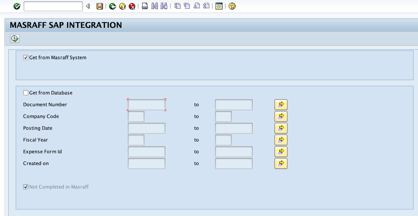Open multiple selection for Company Code
The width and height of the screenshot is (418, 216).
tap(281, 117)
